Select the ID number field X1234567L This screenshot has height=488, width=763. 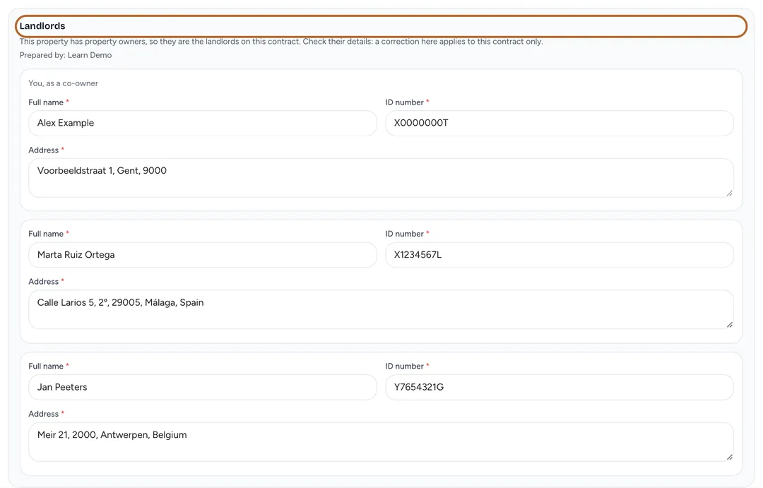pyautogui.click(x=559, y=255)
